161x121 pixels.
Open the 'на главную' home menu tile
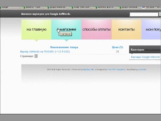[36, 30]
